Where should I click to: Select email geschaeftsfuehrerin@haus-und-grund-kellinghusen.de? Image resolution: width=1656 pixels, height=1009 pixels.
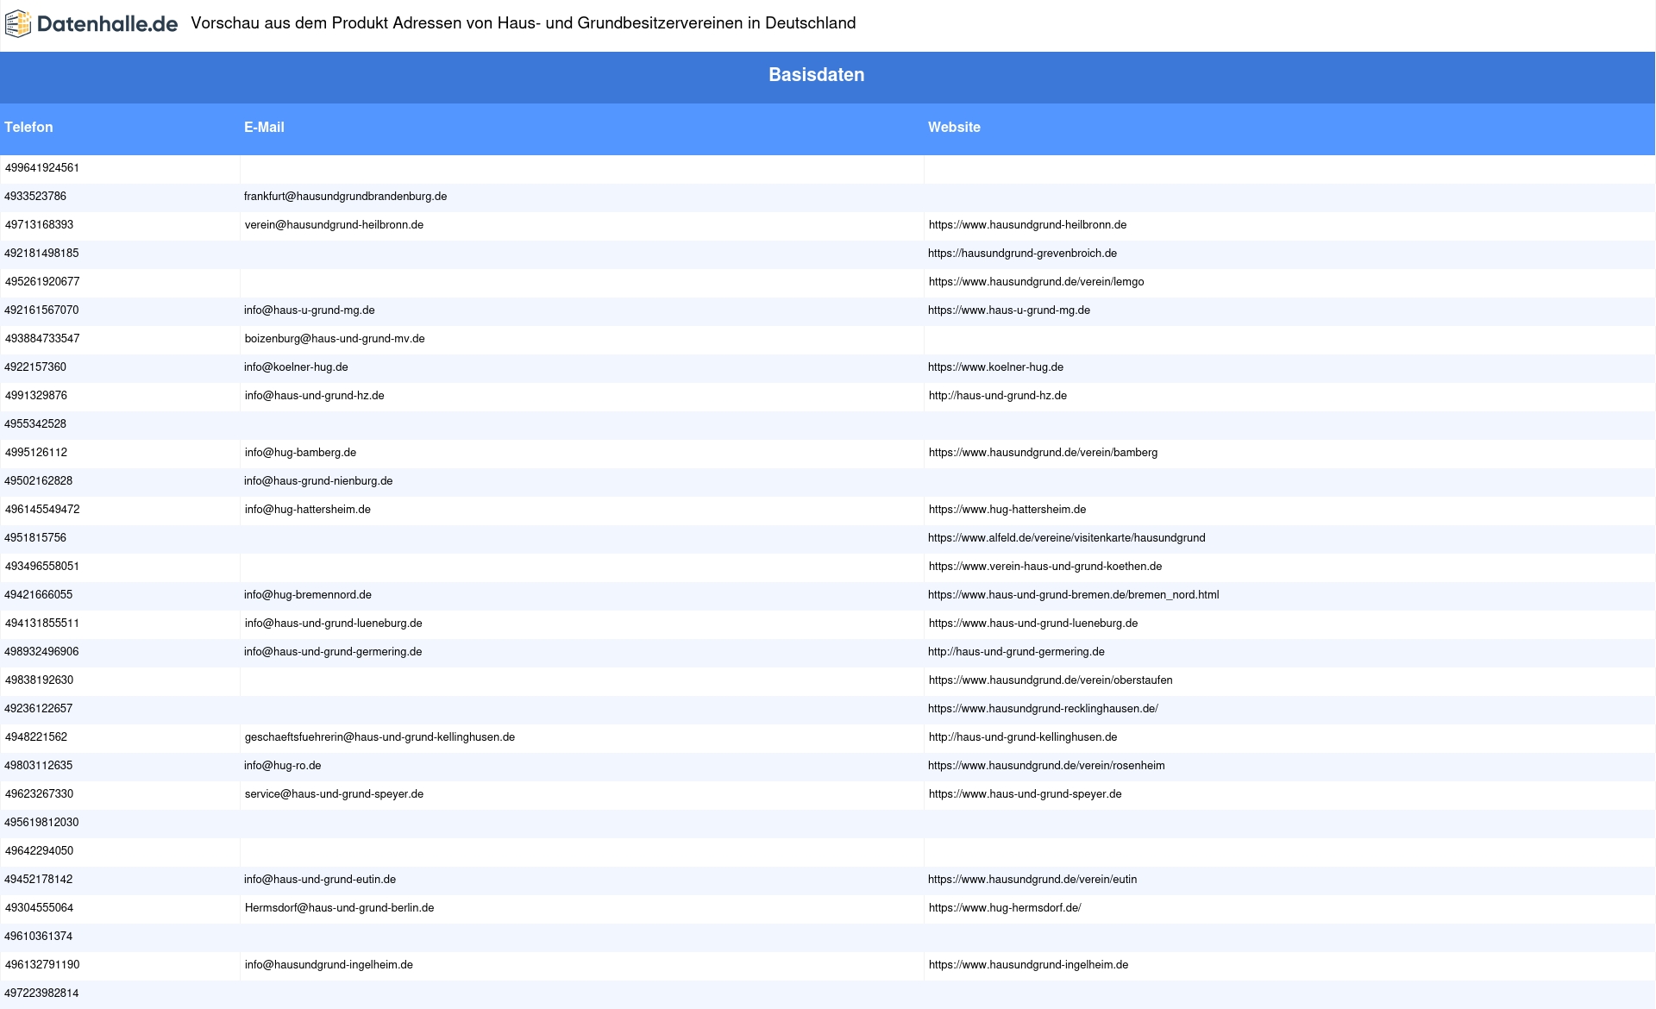(x=379, y=737)
